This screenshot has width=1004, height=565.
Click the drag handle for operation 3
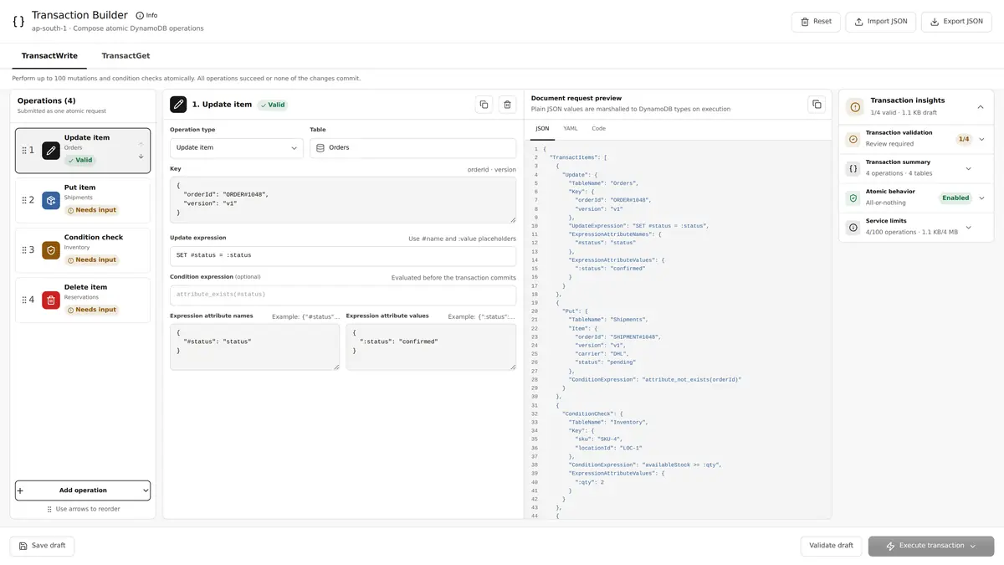tap(24, 249)
